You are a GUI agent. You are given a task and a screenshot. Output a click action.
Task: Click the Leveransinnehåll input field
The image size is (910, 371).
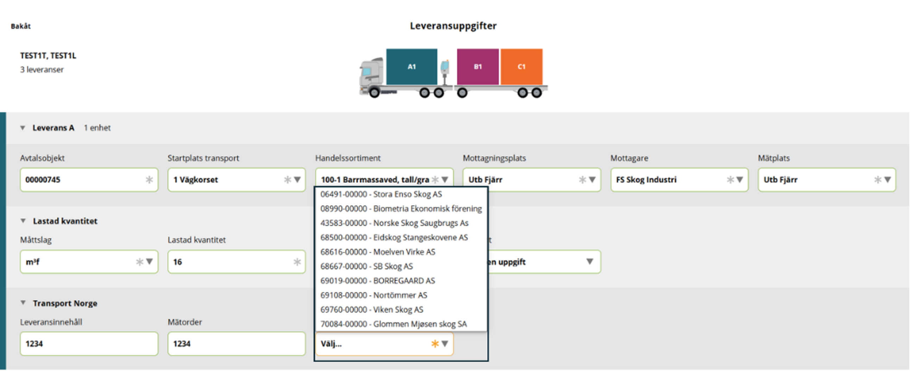click(x=89, y=344)
